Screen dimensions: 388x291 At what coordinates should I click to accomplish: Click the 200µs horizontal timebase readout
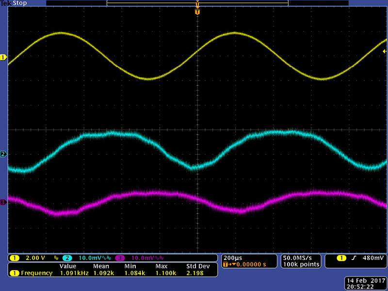[x=231, y=258]
